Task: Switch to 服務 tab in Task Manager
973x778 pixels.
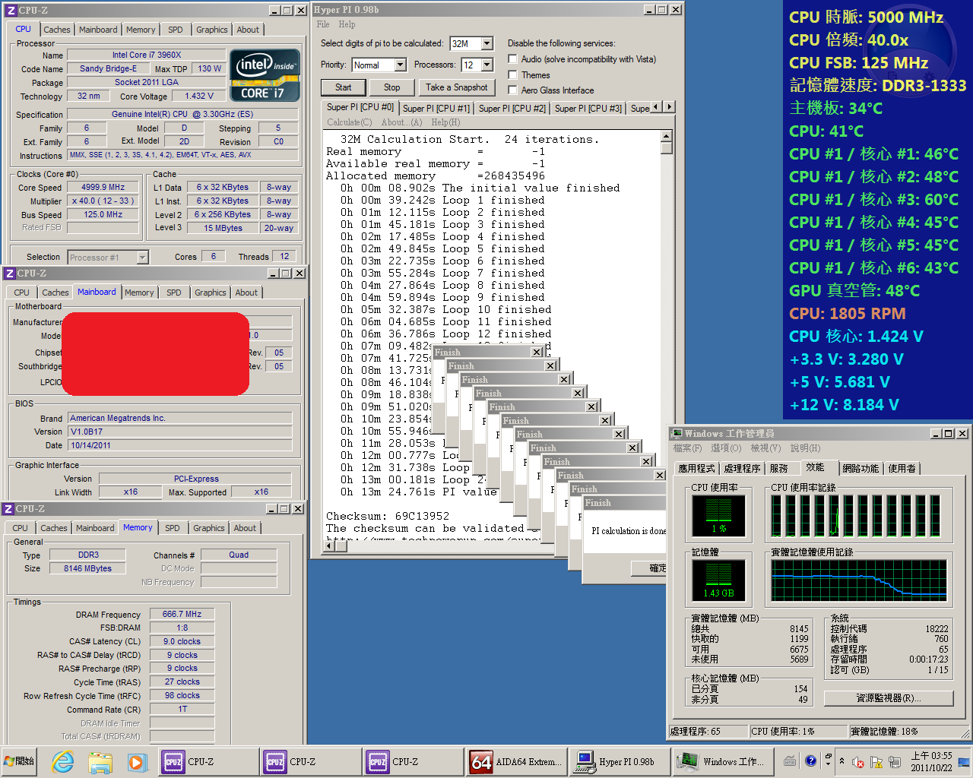Action: pos(779,468)
